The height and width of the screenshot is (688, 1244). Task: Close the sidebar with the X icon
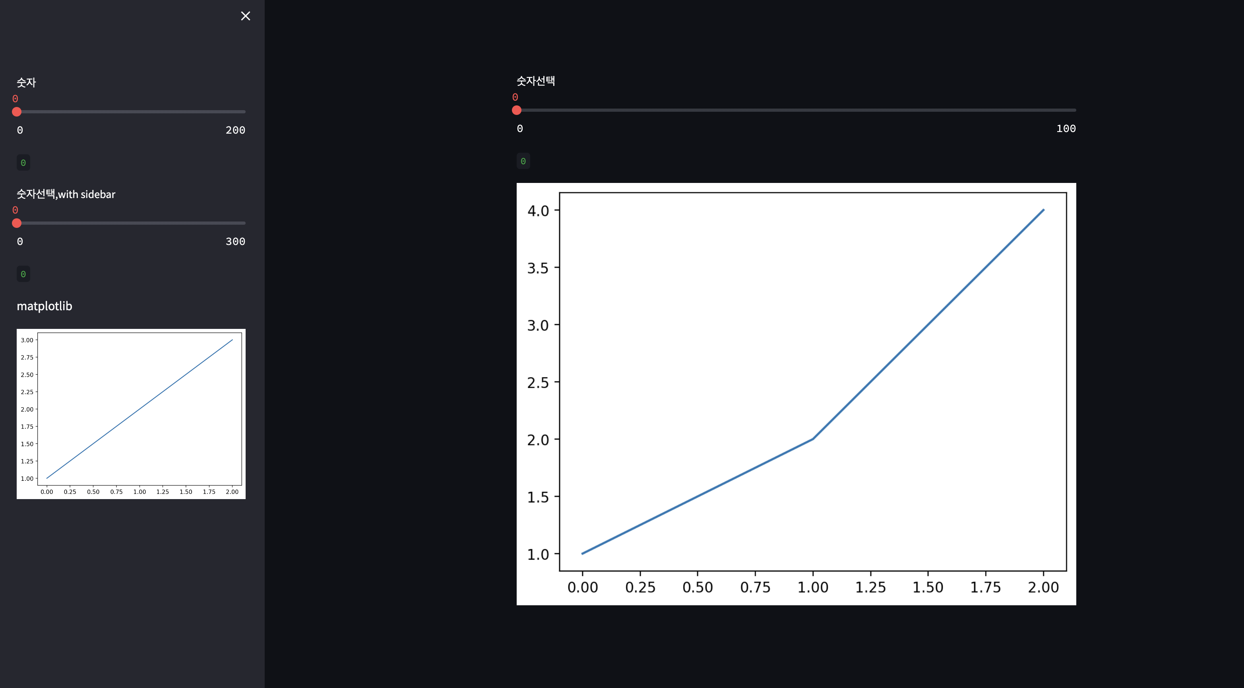(245, 16)
